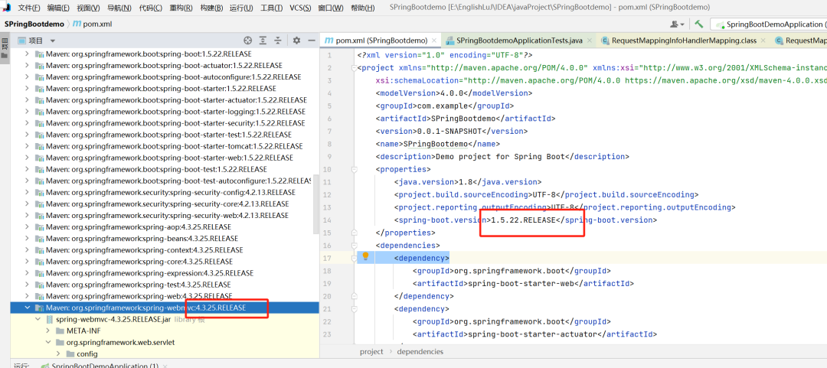This screenshot has width=827, height=368.
Task: Click the Maven m icon beside pom.xml breadcrumb
Action: click(x=77, y=24)
